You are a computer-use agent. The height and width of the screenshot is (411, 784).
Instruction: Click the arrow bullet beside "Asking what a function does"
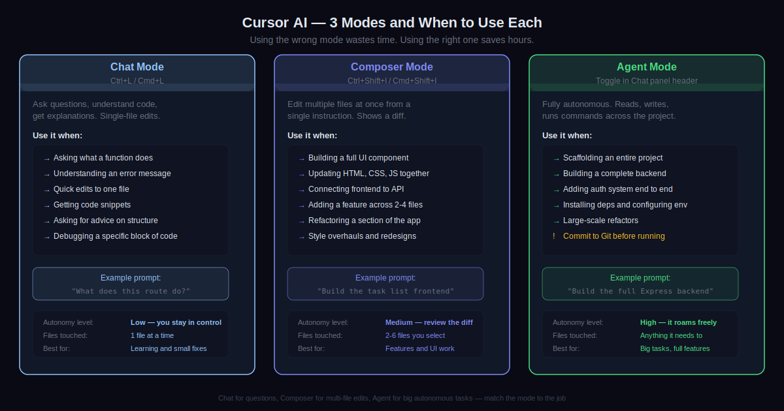coord(46,159)
